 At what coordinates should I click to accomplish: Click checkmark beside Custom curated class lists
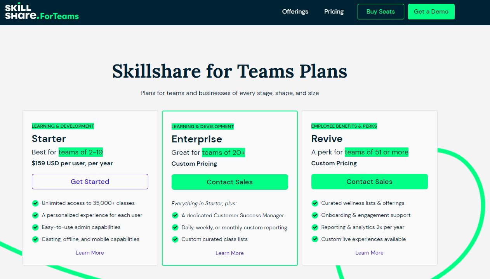pyautogui.click(x=175, y=239)
